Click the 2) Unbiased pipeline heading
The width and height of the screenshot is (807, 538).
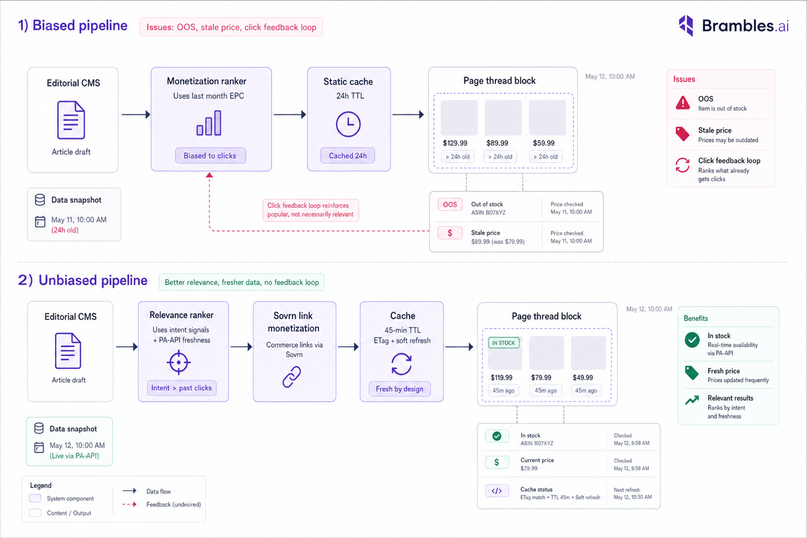[83, 280]
